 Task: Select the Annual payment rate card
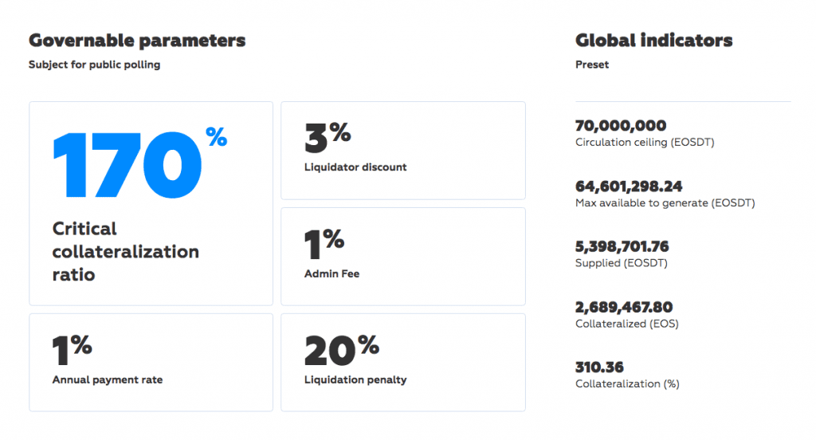click(151, 362)
